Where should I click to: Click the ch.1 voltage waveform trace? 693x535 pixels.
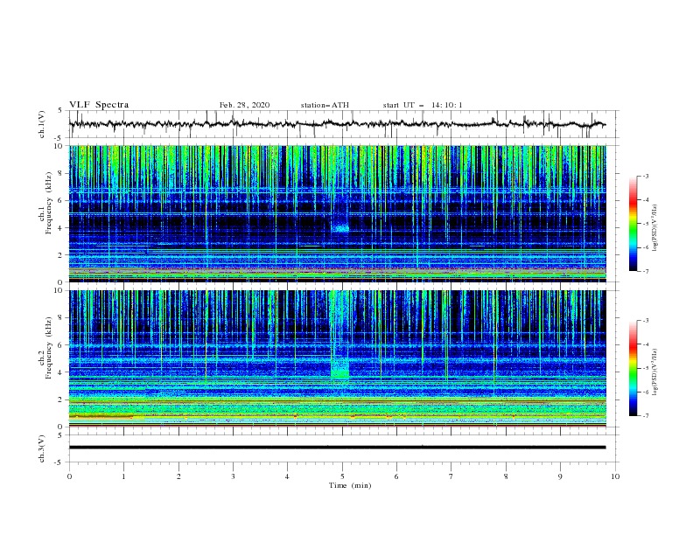point(337,124)
